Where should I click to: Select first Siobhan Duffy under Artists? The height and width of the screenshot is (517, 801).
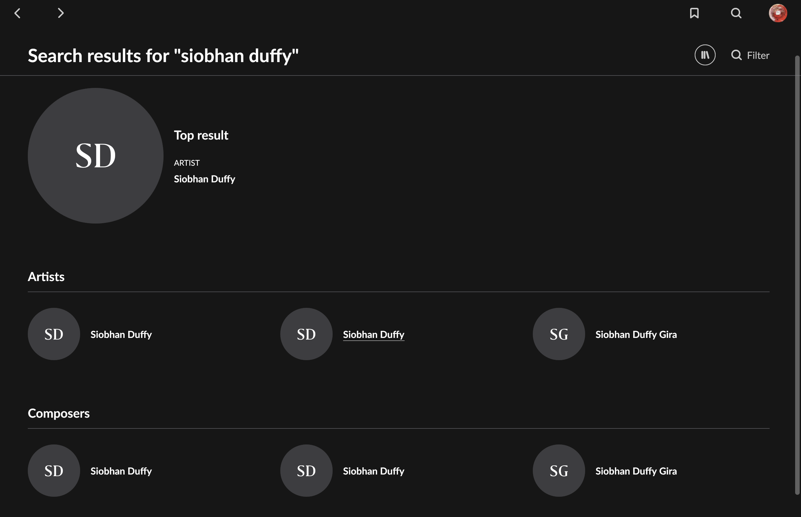tap(121, 334)
